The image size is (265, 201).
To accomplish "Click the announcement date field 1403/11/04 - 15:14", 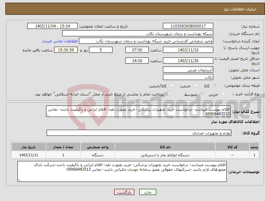I will point(52,26).
